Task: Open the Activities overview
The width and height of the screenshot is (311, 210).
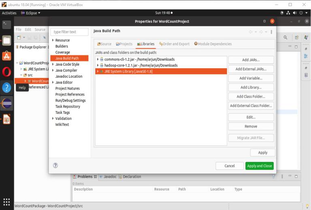Action: (x=9, y=13)
